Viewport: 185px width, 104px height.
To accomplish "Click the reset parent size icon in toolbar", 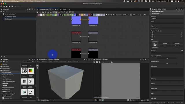I will (140, 15).
